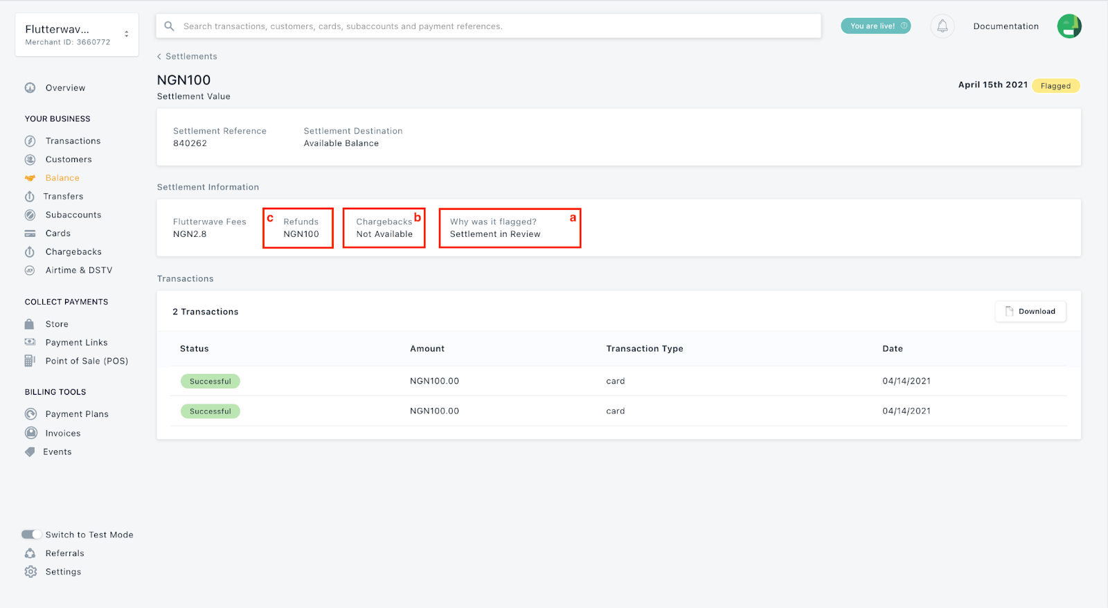Image resolution: width=1108 pixels, height=608 pixels.
Task: Click the Chargebacks sidebar icon
Action: (30, 252)
